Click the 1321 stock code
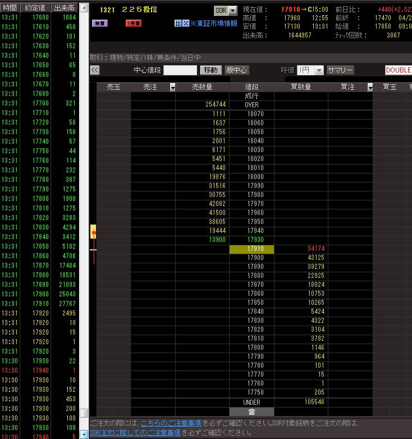 (x=107, y=10)
